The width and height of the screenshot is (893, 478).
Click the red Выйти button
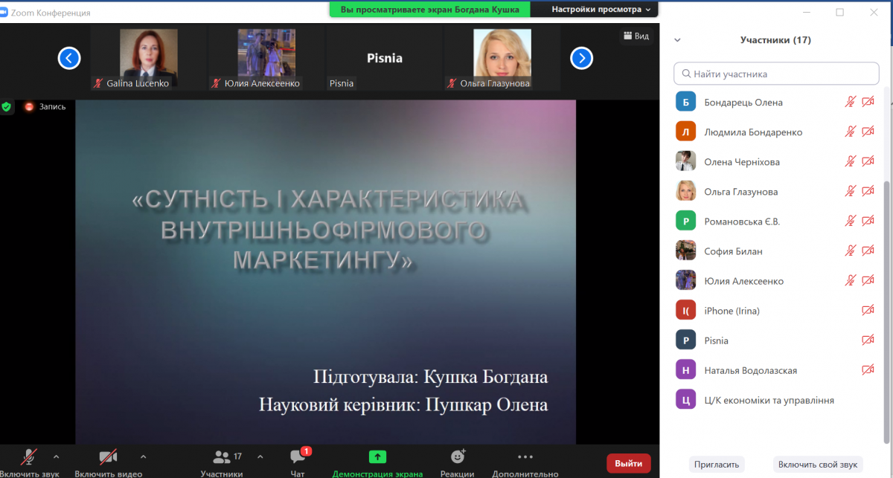click(x=628, y=463)
